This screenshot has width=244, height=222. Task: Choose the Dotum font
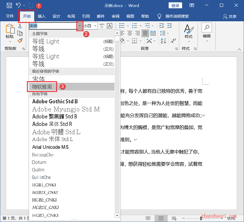point(72,162)
